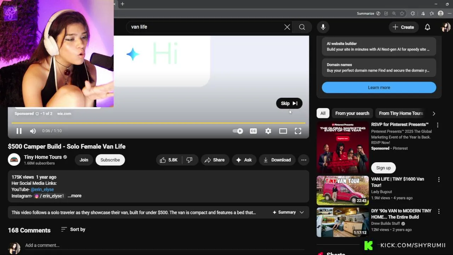Toggle the autoplay switch
The image size is (453, 255).
pos(238,131)
